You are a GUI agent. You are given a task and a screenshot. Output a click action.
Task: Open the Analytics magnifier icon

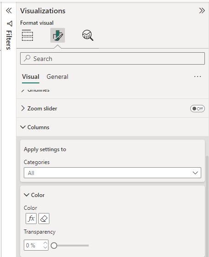pyautogui.click(x=88, y=35)
